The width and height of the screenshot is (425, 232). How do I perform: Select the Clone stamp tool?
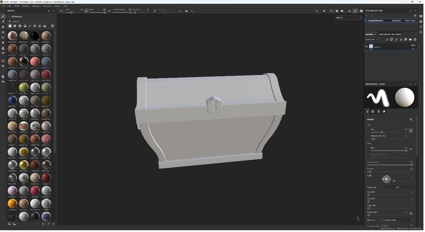[3, 48]
